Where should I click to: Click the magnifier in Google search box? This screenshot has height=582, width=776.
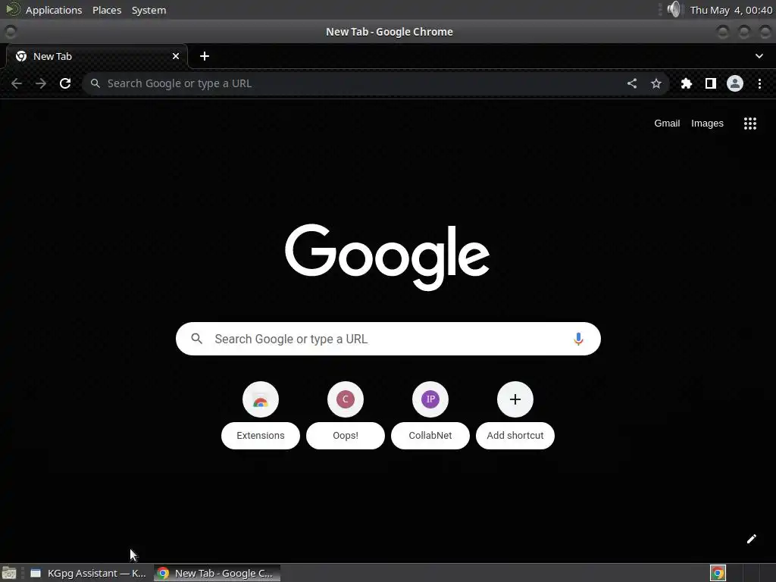pos(197,339)
